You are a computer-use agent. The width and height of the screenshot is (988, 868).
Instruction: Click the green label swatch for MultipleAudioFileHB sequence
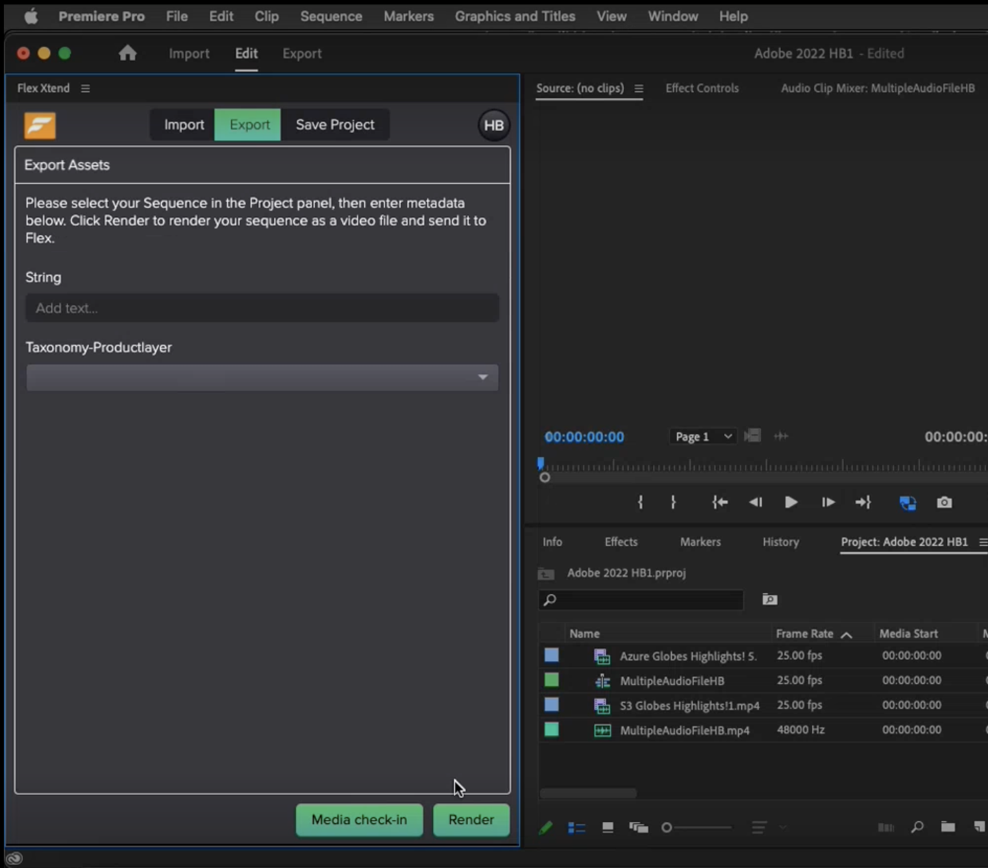[x=552, y=680]
